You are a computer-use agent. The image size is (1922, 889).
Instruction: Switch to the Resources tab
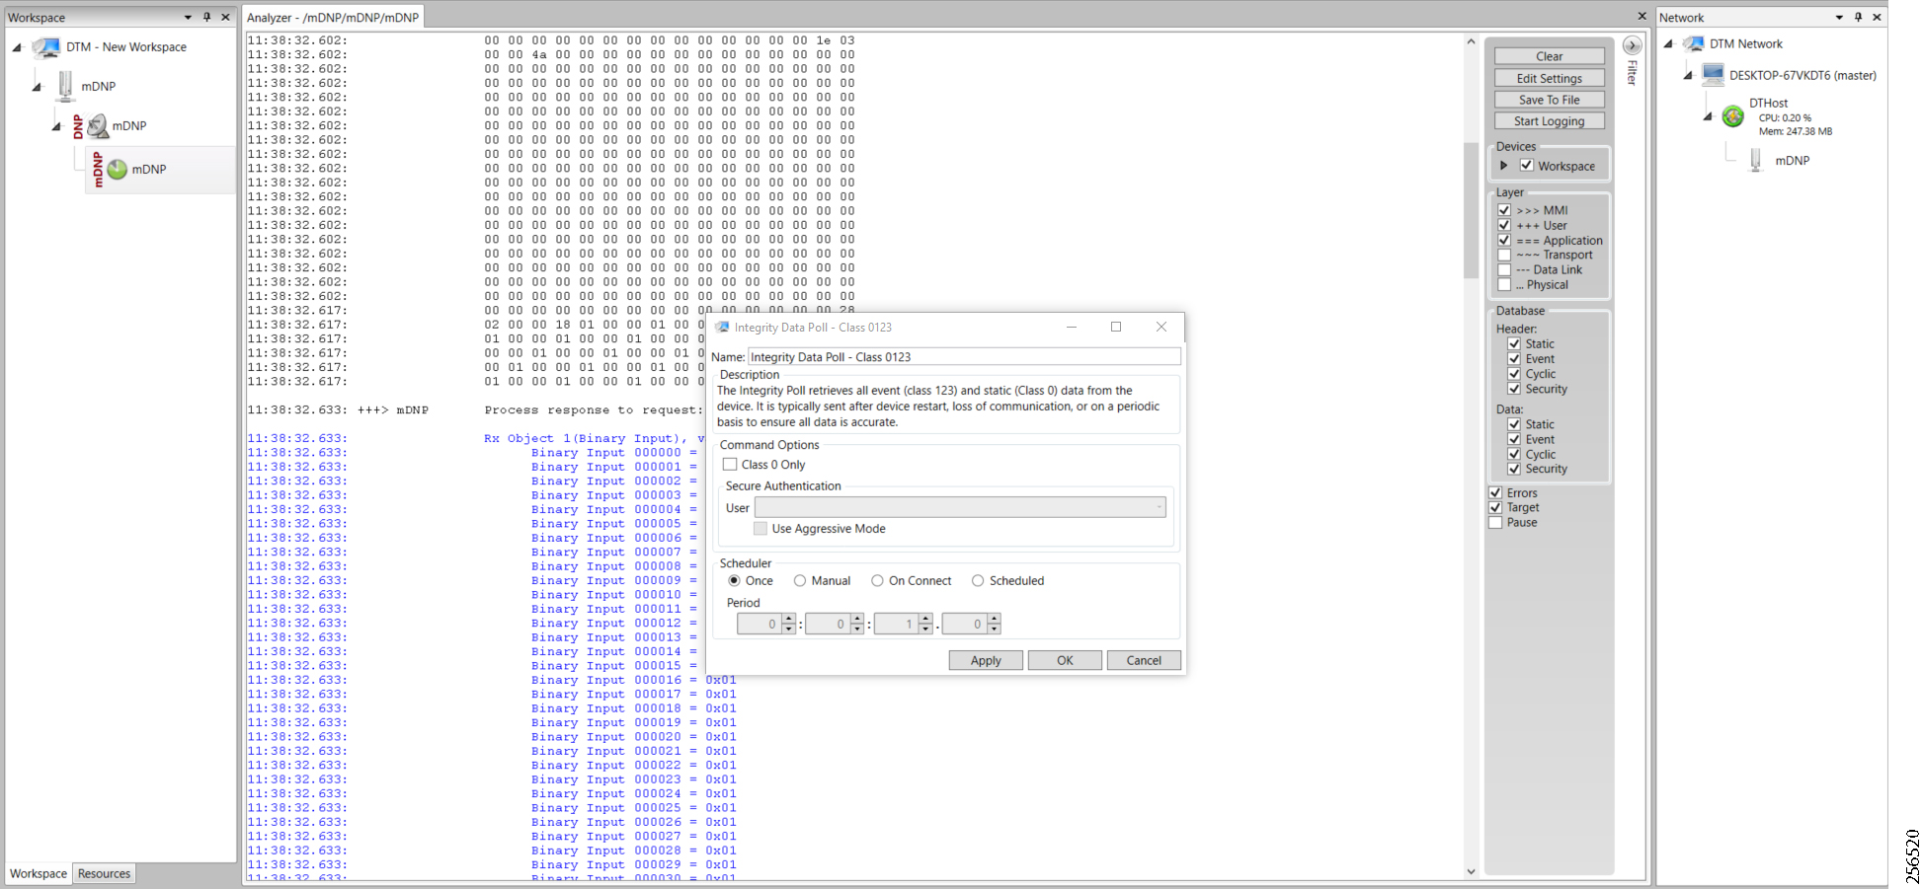104,873
